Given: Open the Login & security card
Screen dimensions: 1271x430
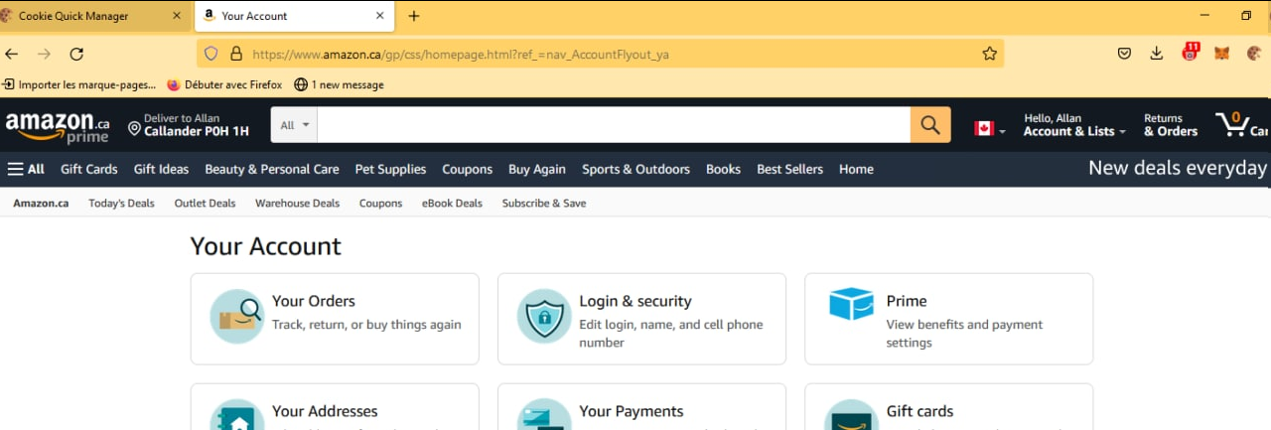Looking at the screenshot, I should click(x=641, y=319).
